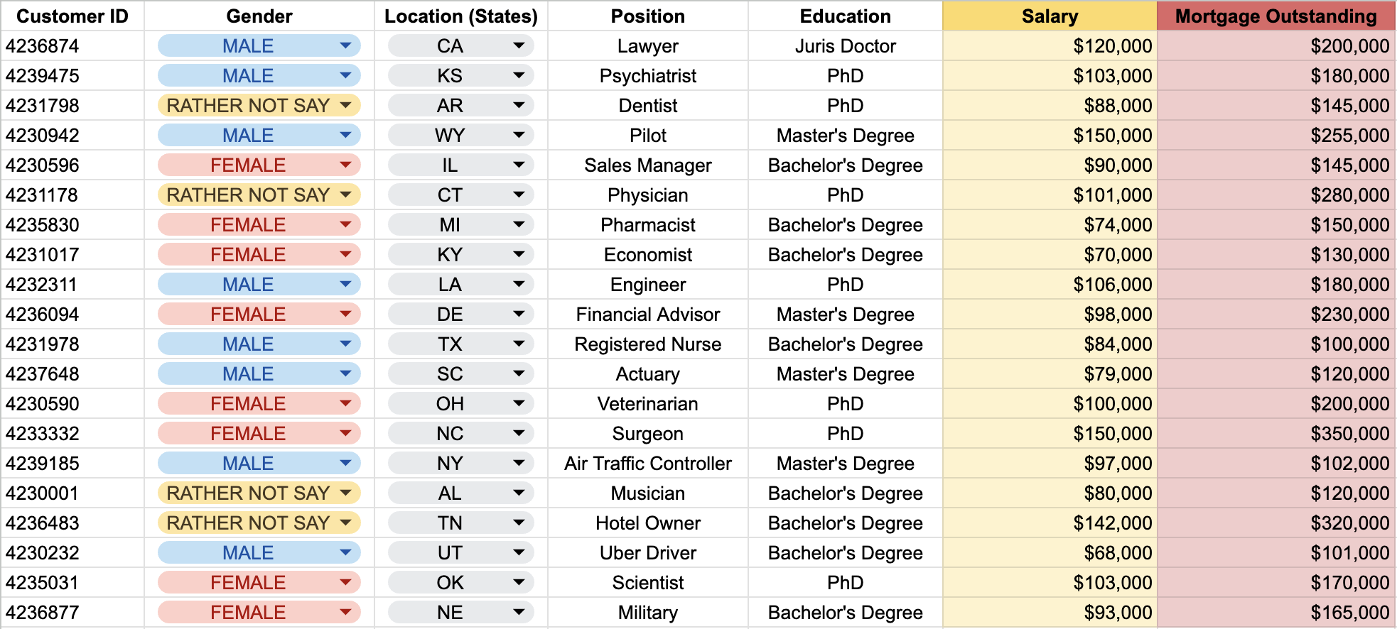Select the Mortgage Outstanding column header
The image size is (1397, 629).
click(1275, 16)
